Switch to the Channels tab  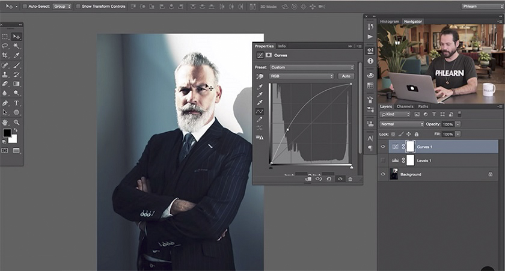pyautogui.click(x=405, y=106)
